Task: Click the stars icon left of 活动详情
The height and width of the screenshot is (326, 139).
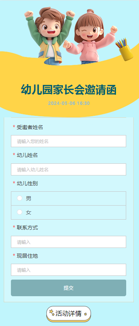Action: (52, 312)
